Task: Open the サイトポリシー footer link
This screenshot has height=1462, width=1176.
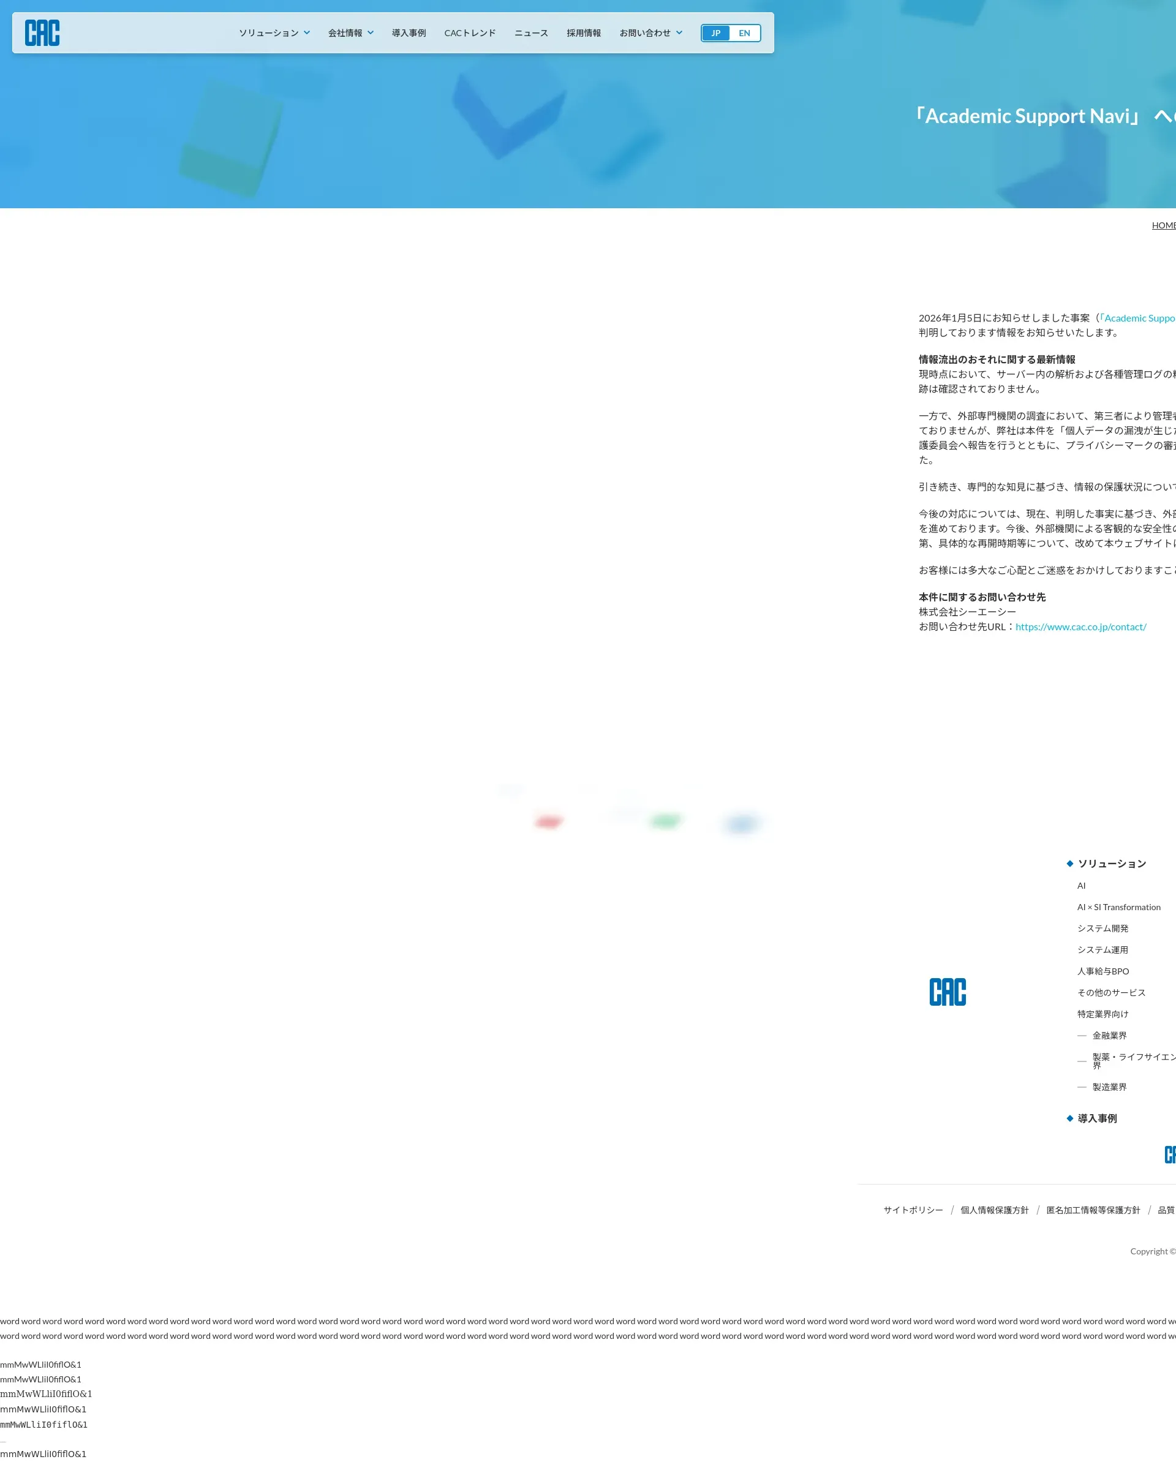Action: pyautogui.click(x=913, y=1210)
